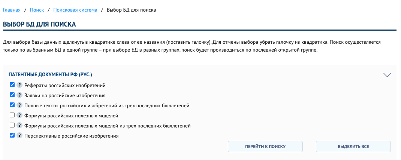Enable Формулы российских полезных моделей checkbox
Viewport: 401px width, 160px height.
tap(12, 115)
